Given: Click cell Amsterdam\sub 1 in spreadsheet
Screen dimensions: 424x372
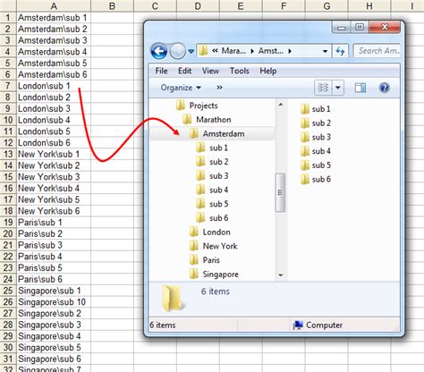Looking at the screenshot, I should [54, 18].
